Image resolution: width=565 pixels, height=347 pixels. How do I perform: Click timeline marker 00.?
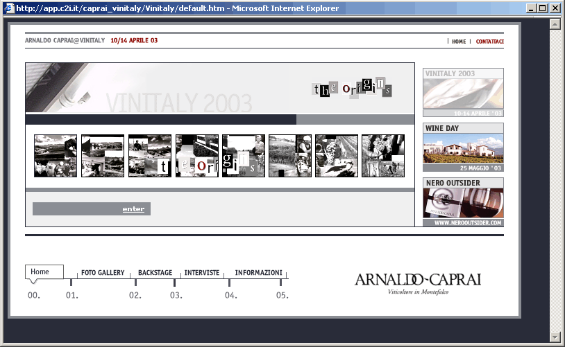[34, 296]
